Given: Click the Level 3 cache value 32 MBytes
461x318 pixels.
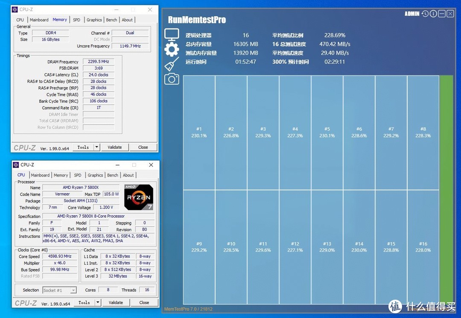Looking at the screenshot, I should click(x=118, y=276).
